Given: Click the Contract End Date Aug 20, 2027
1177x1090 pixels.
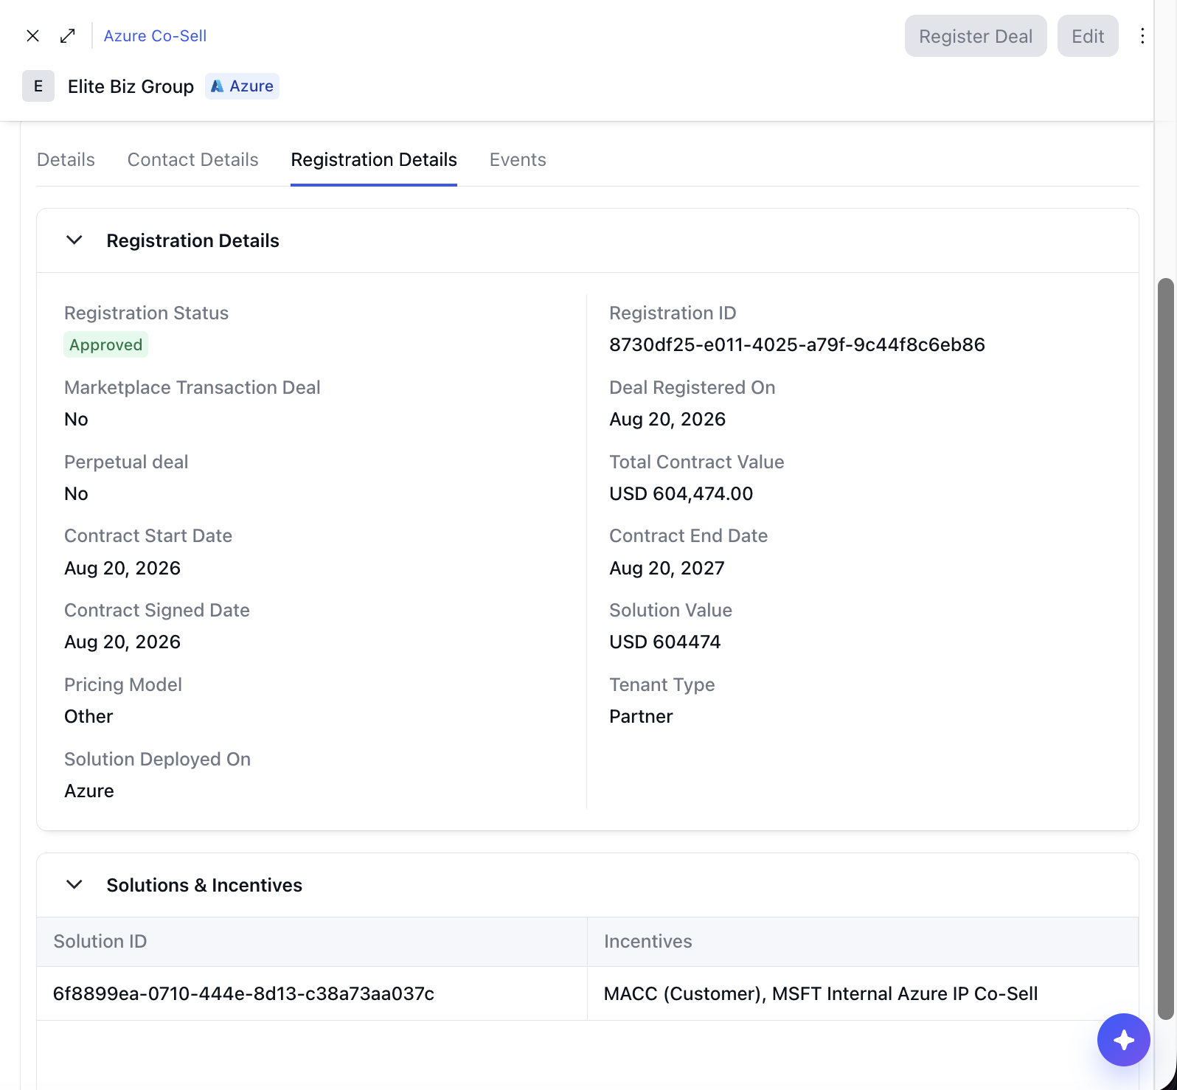Looking at the screenshot, I should (667, 569).
